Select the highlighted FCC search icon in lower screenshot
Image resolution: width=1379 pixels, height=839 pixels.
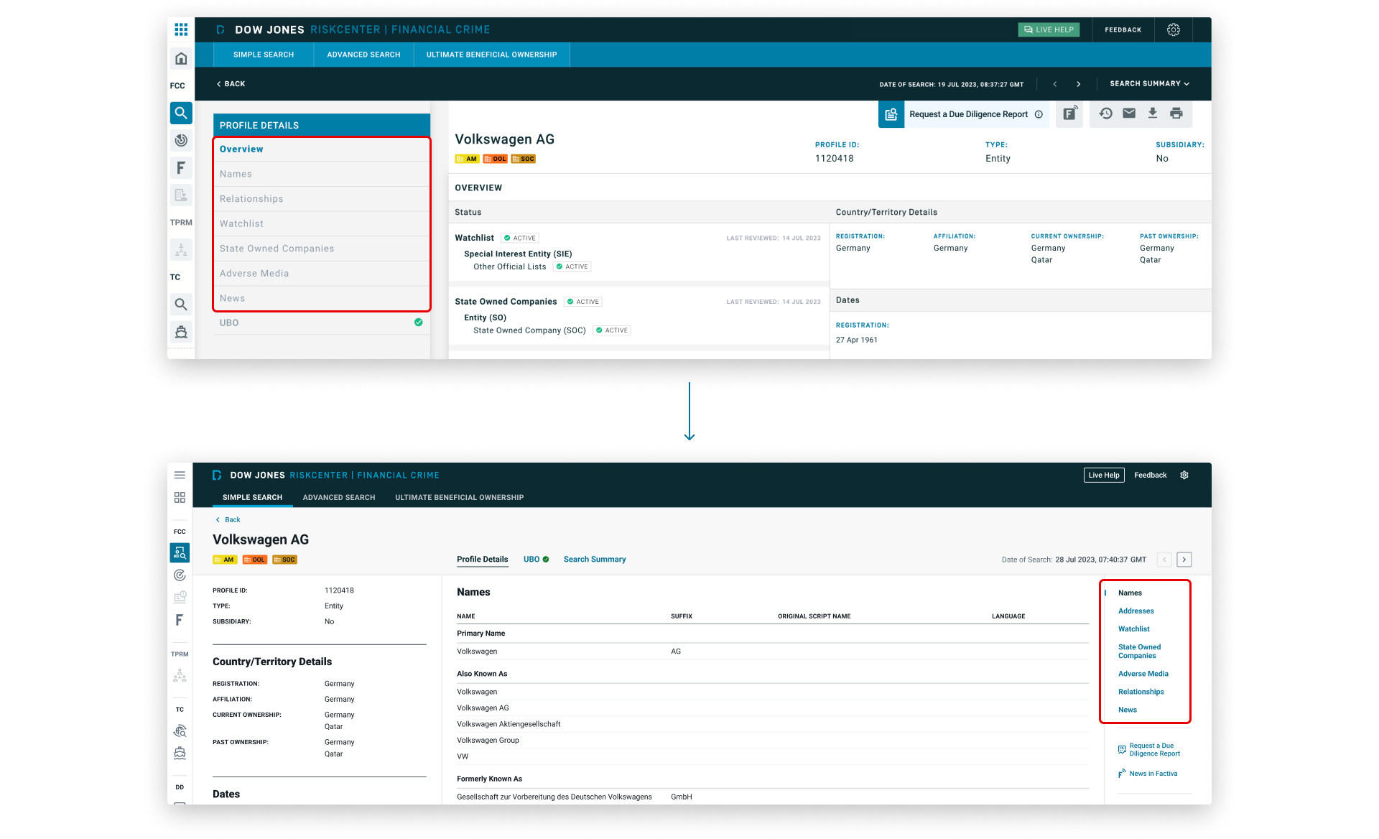(180, 552)
